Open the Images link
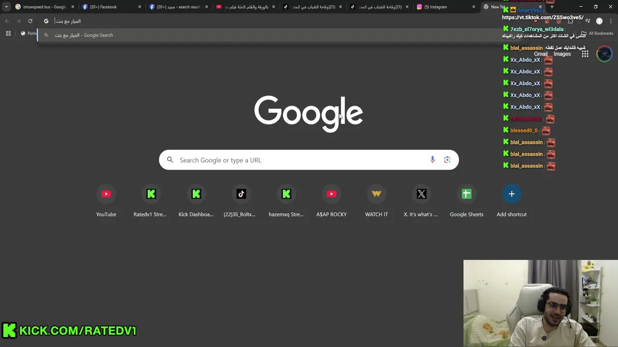618x347 pixels. point(562,54)
